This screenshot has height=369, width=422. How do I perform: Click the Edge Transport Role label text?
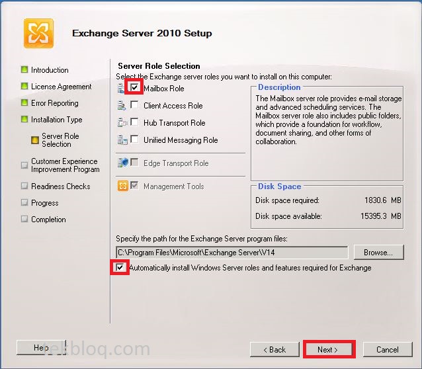[176, 163]
